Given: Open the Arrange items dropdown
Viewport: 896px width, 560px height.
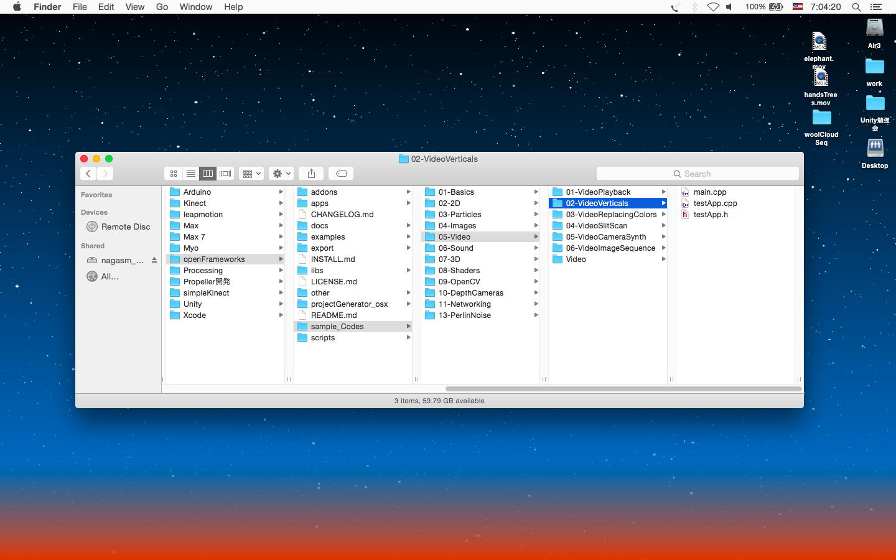Looking at the screenshot, I should click(x=251, y=174).
